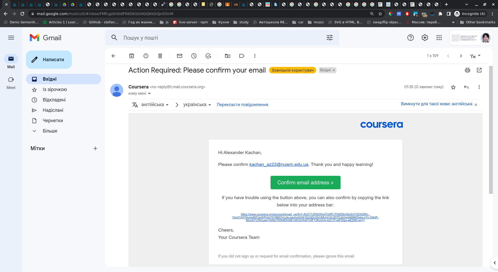
Task: Snooze this email with the clock icon
Action: click(194, 56)
